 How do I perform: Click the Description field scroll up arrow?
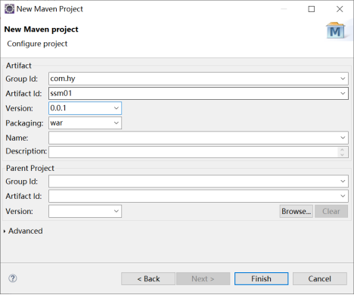coord(342,150)
